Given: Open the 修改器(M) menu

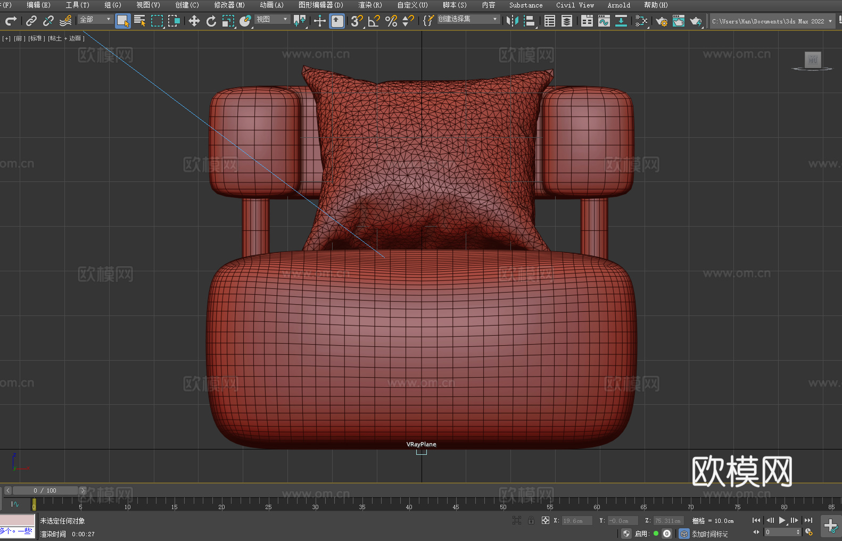Looking at the screenshot, I should coord(229,5).
